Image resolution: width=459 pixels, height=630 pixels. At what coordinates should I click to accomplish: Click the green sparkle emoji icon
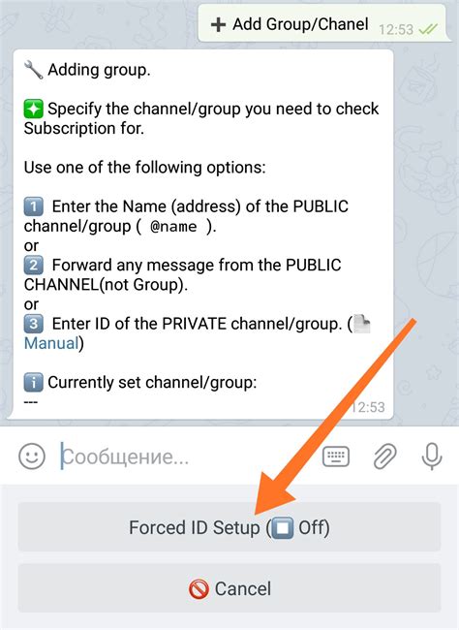tap(33, 109)
